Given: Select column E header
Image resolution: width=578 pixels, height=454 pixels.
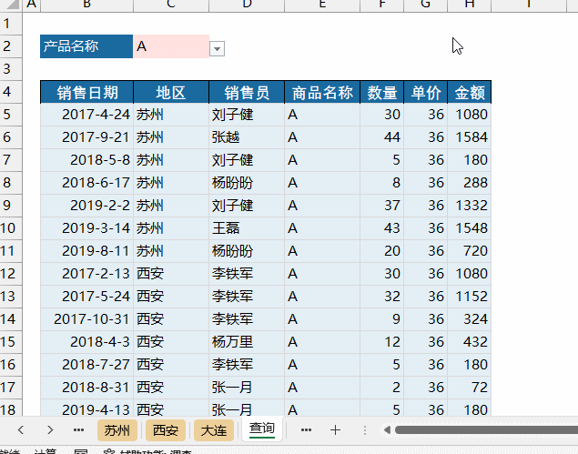Looking at the screenshot, I should coord(322,5).
